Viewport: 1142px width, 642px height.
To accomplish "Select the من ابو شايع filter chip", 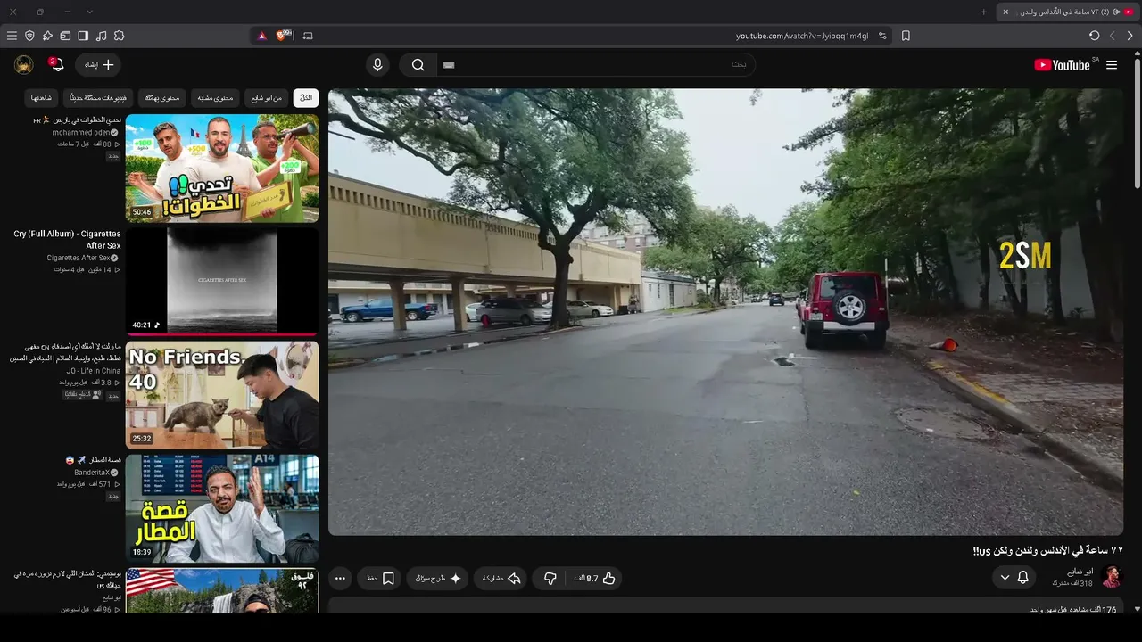I will 266,97.
